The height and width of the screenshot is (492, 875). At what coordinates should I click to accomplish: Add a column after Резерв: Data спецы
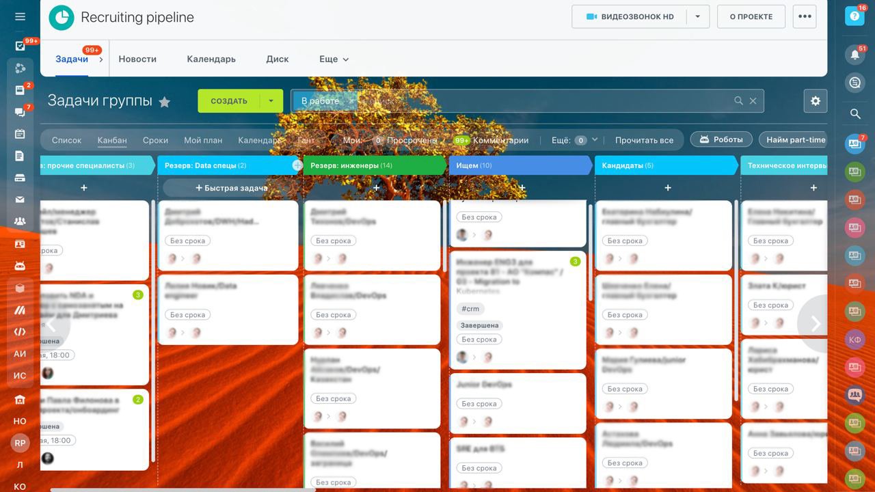[x=297, y=165]
